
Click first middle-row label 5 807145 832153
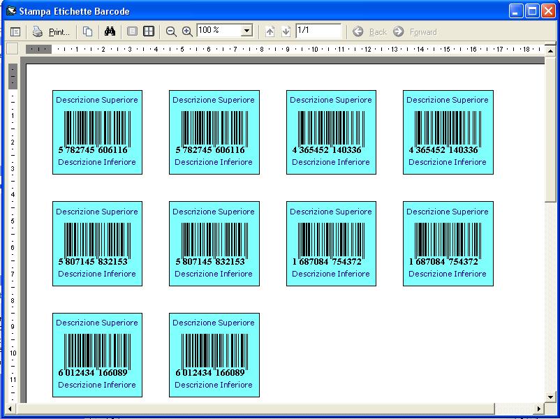pyautogui.click(x=97, y=244)
